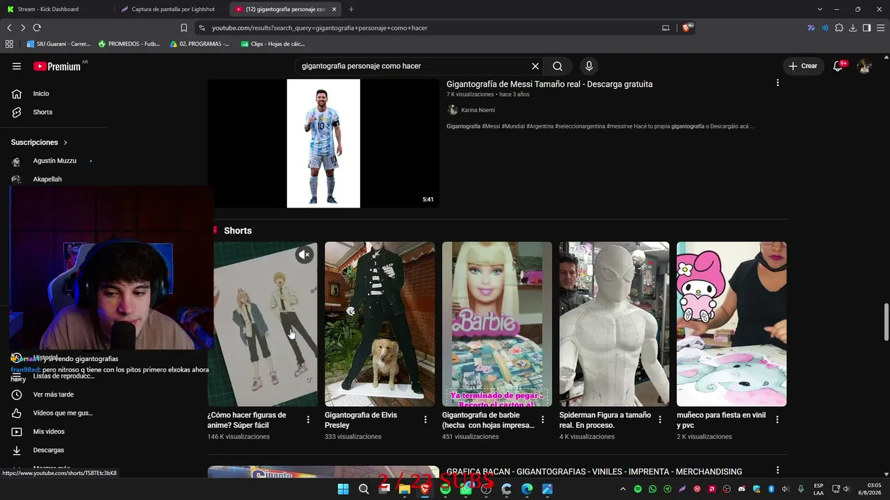Open options for the GRAFICA BACAN video
Viewport: 890px width, 500px height.
pos(777,470)
